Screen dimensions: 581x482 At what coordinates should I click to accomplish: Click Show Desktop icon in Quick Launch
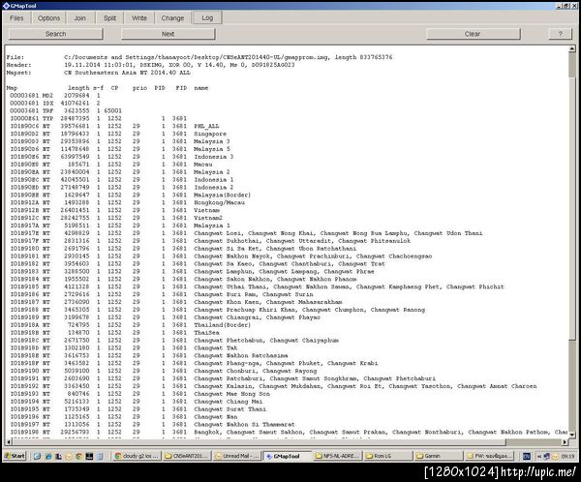[37, 456]
